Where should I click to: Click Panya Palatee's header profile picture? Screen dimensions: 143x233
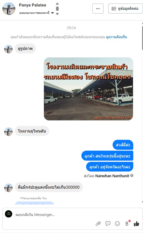pyautogui.click(x=9, y=9)
